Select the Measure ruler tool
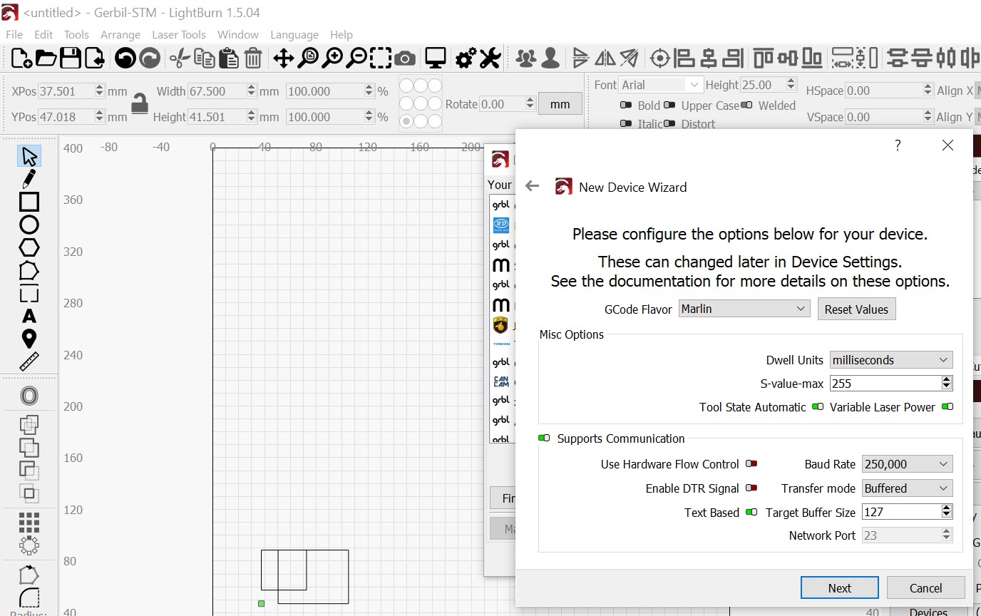The height and width of the screenshot is (616, 981). (29, 361)
